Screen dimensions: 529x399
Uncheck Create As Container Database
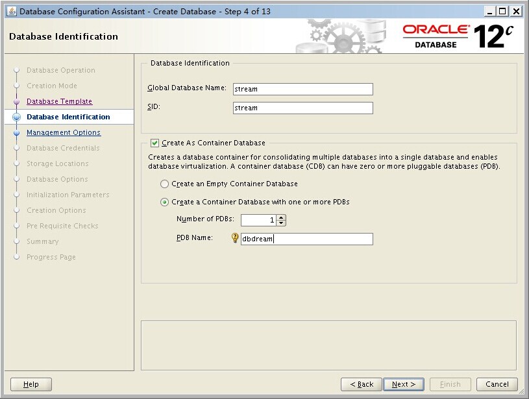pos(154,143)
